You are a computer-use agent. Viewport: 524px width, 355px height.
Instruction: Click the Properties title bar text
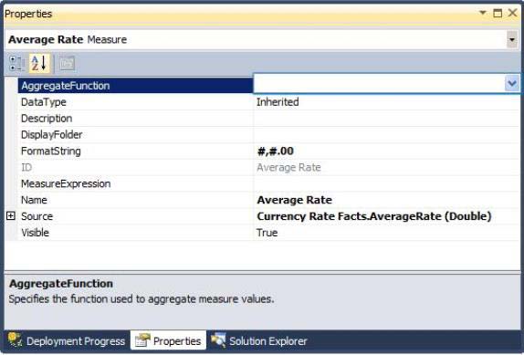(28, 14)
